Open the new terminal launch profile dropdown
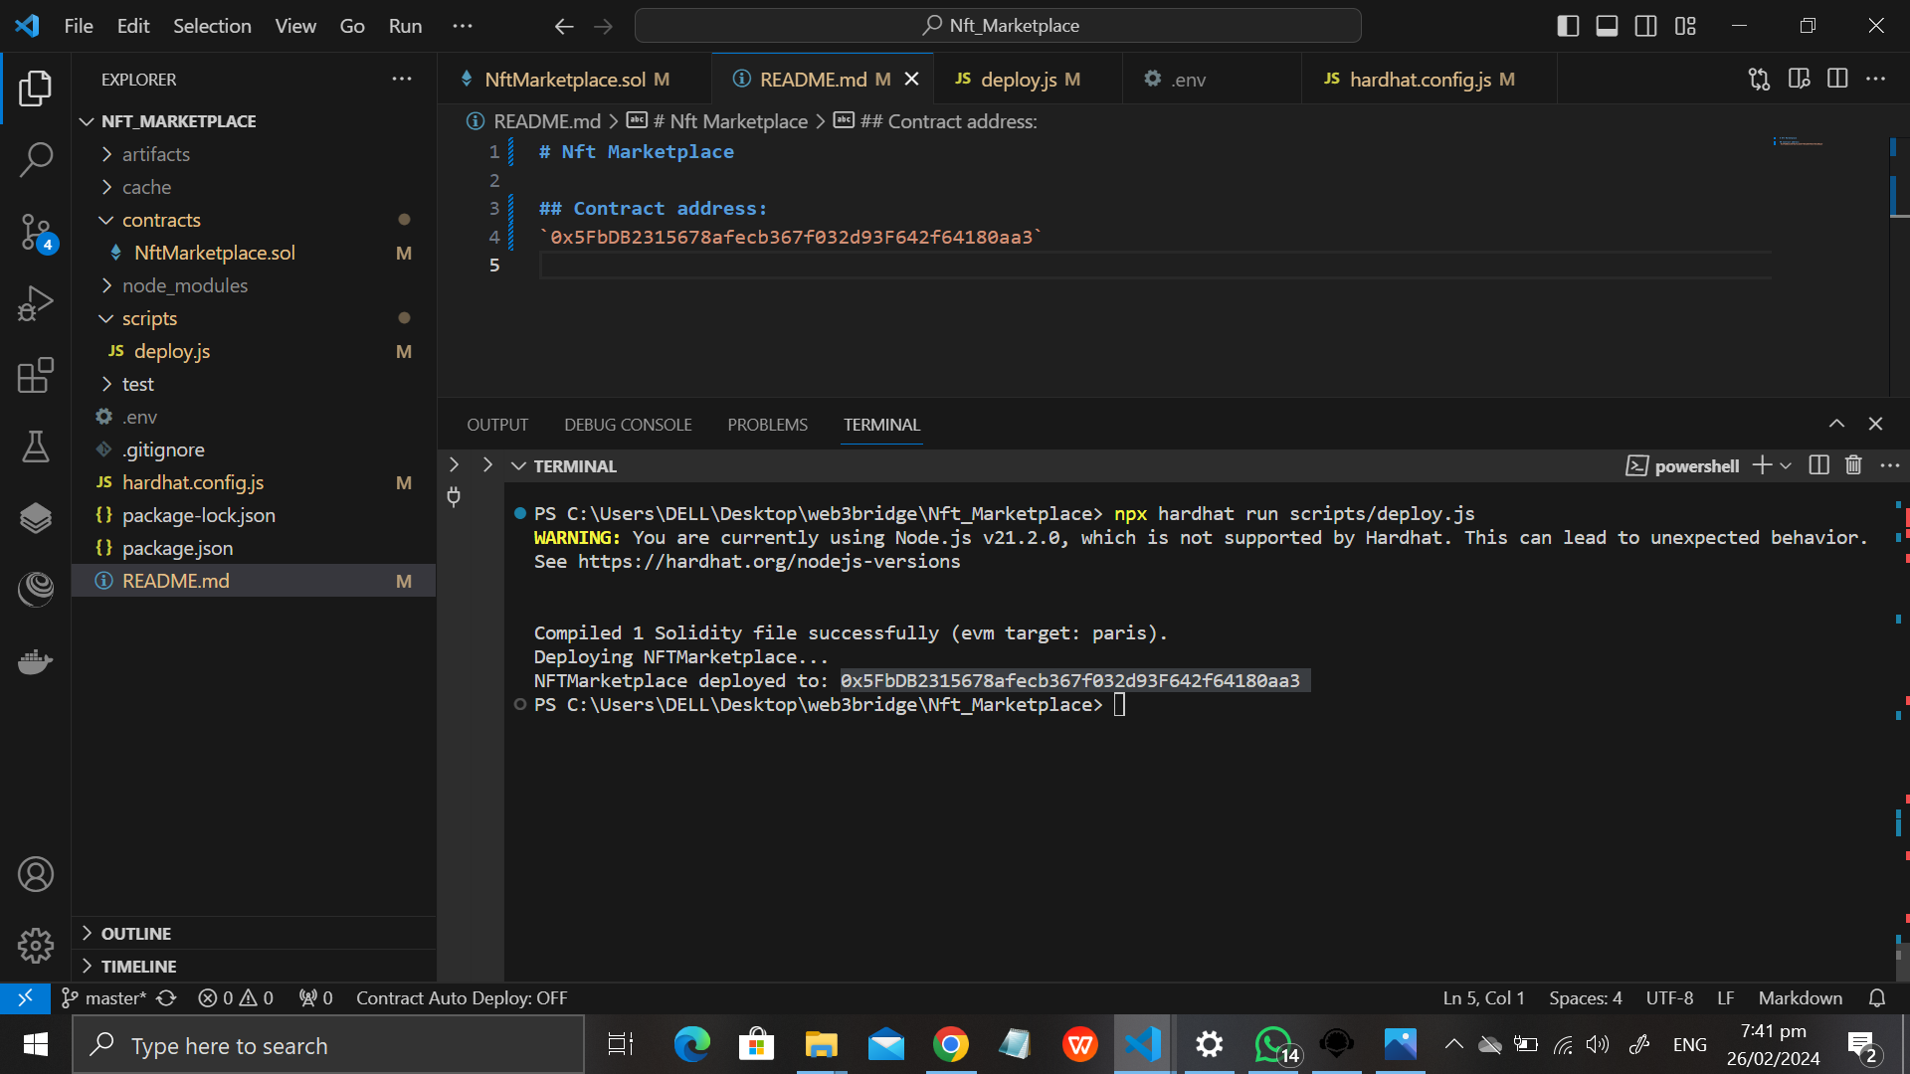The image size is (1910, 1074). coord(1787,465)
